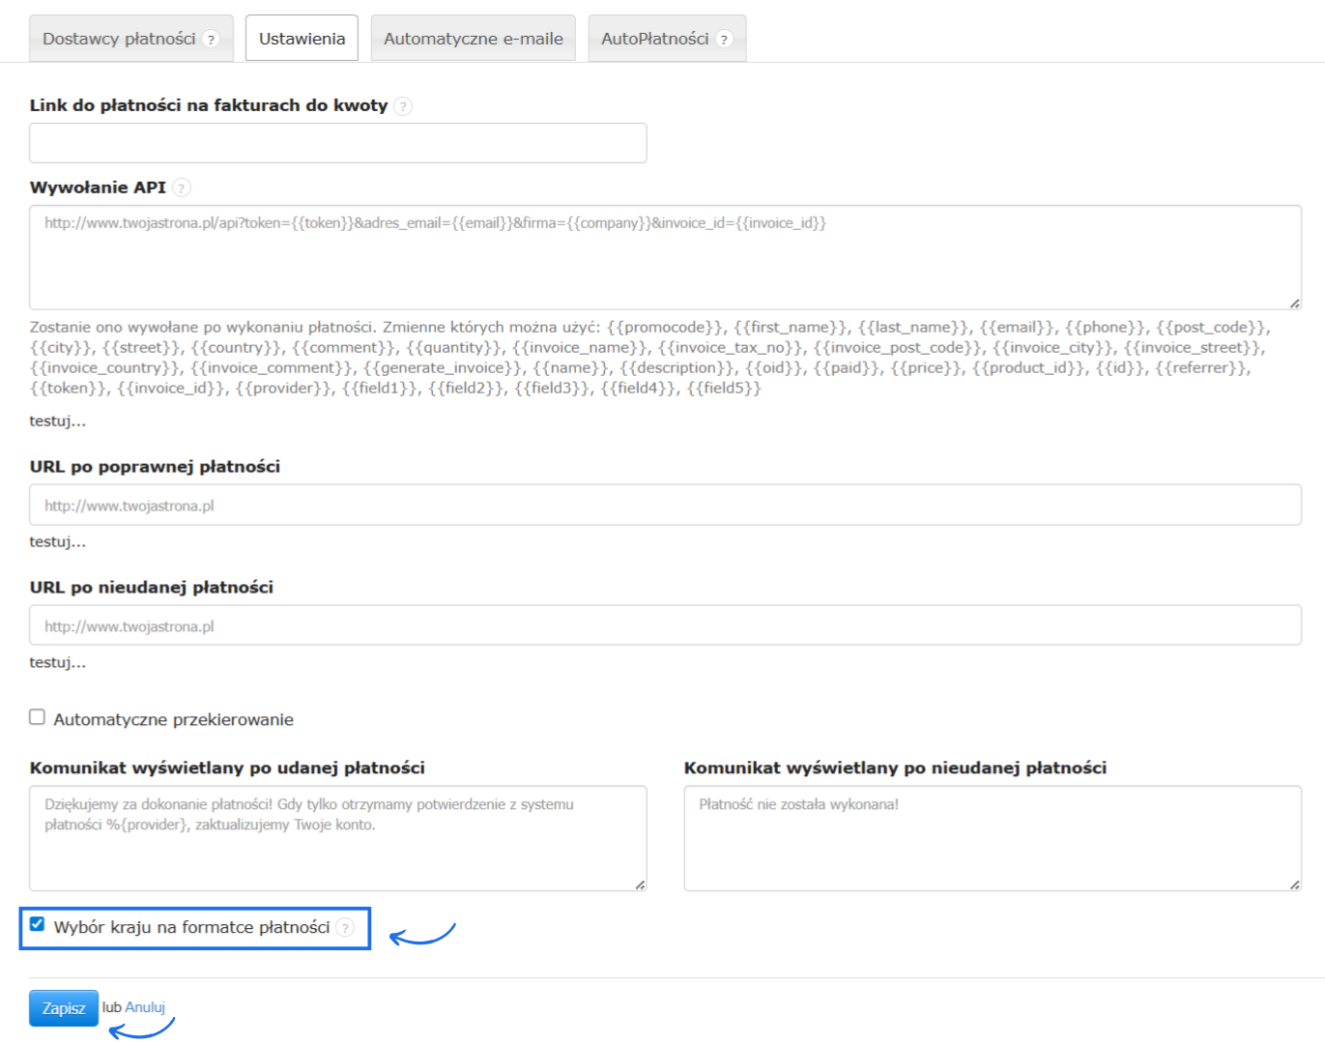
Task: Open help tooltip next to Wywołanie API
Action: pos(182,188)
